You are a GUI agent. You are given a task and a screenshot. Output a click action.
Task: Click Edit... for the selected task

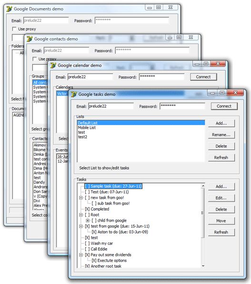coord(221,198)
